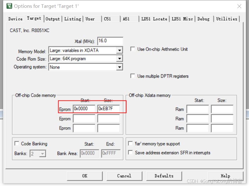This screenshot has width=249, height=186.
Task: Open the Help button
Action: [x=225, y=176]
